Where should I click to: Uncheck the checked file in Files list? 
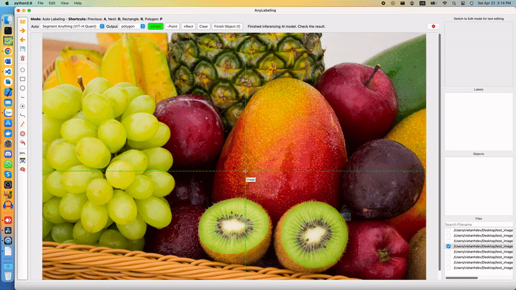(449, 246)
